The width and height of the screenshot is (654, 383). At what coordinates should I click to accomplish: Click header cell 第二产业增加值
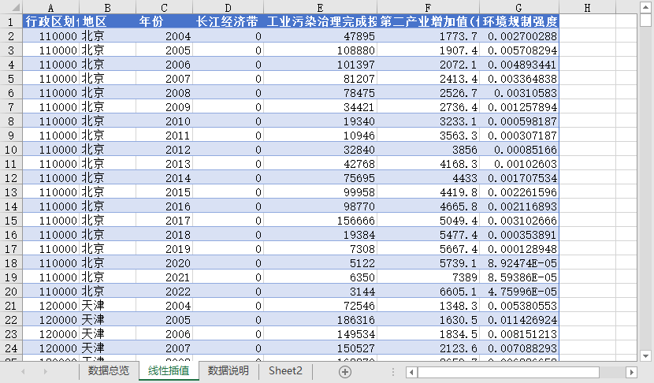pos(429,21)
